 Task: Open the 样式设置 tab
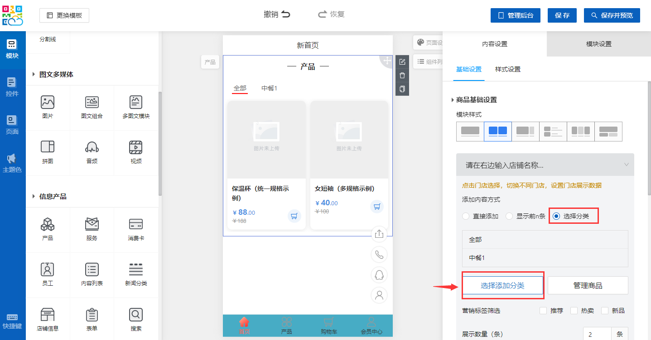507,69
